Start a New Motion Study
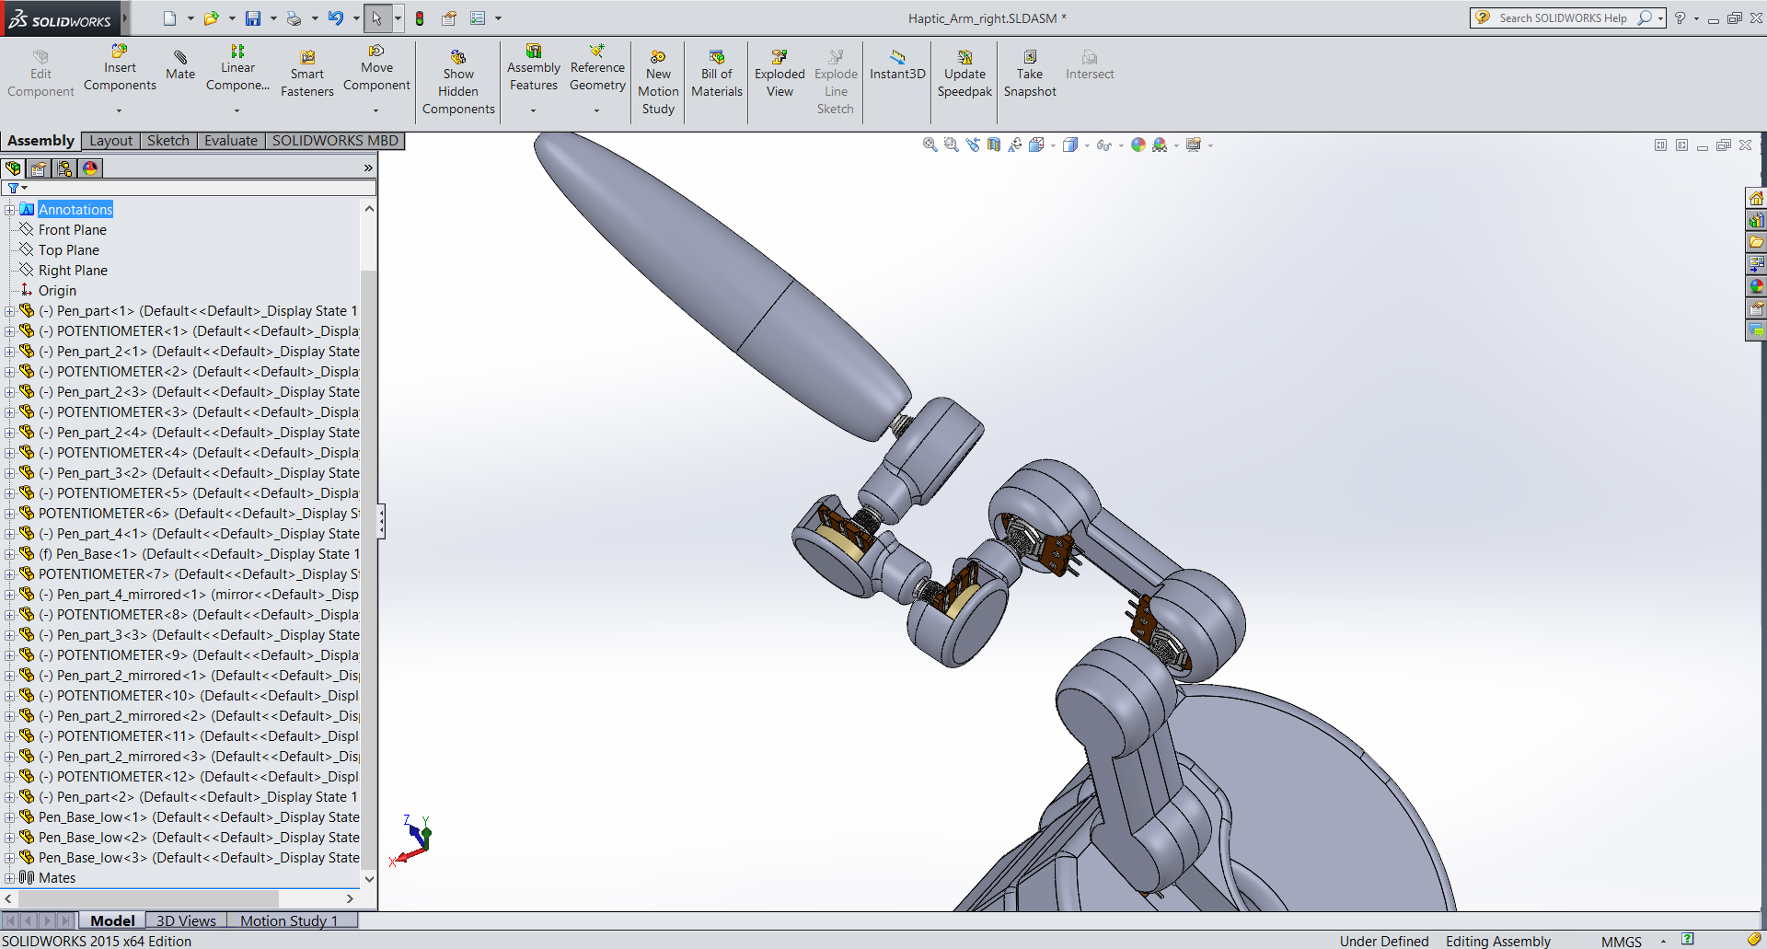Image resolution: width=1767 pixels, height=949 pixels. [x=658, y=83]
